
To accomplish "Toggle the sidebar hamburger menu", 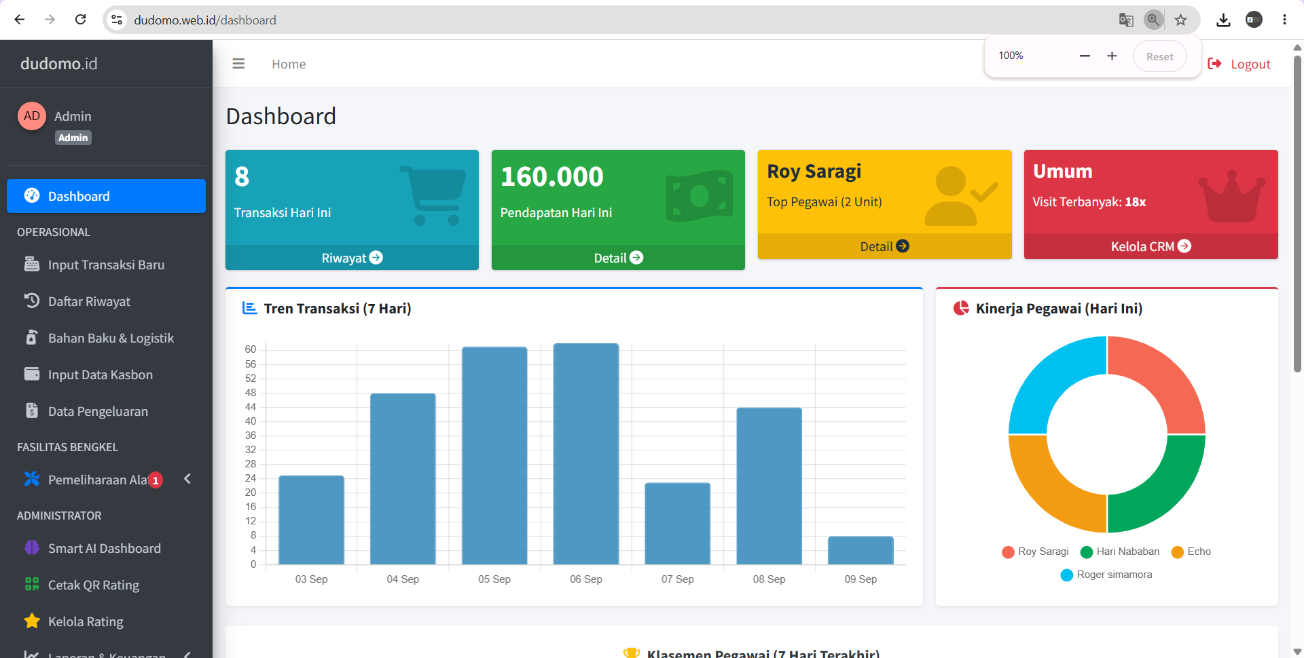I will click(x=238, y=64).
